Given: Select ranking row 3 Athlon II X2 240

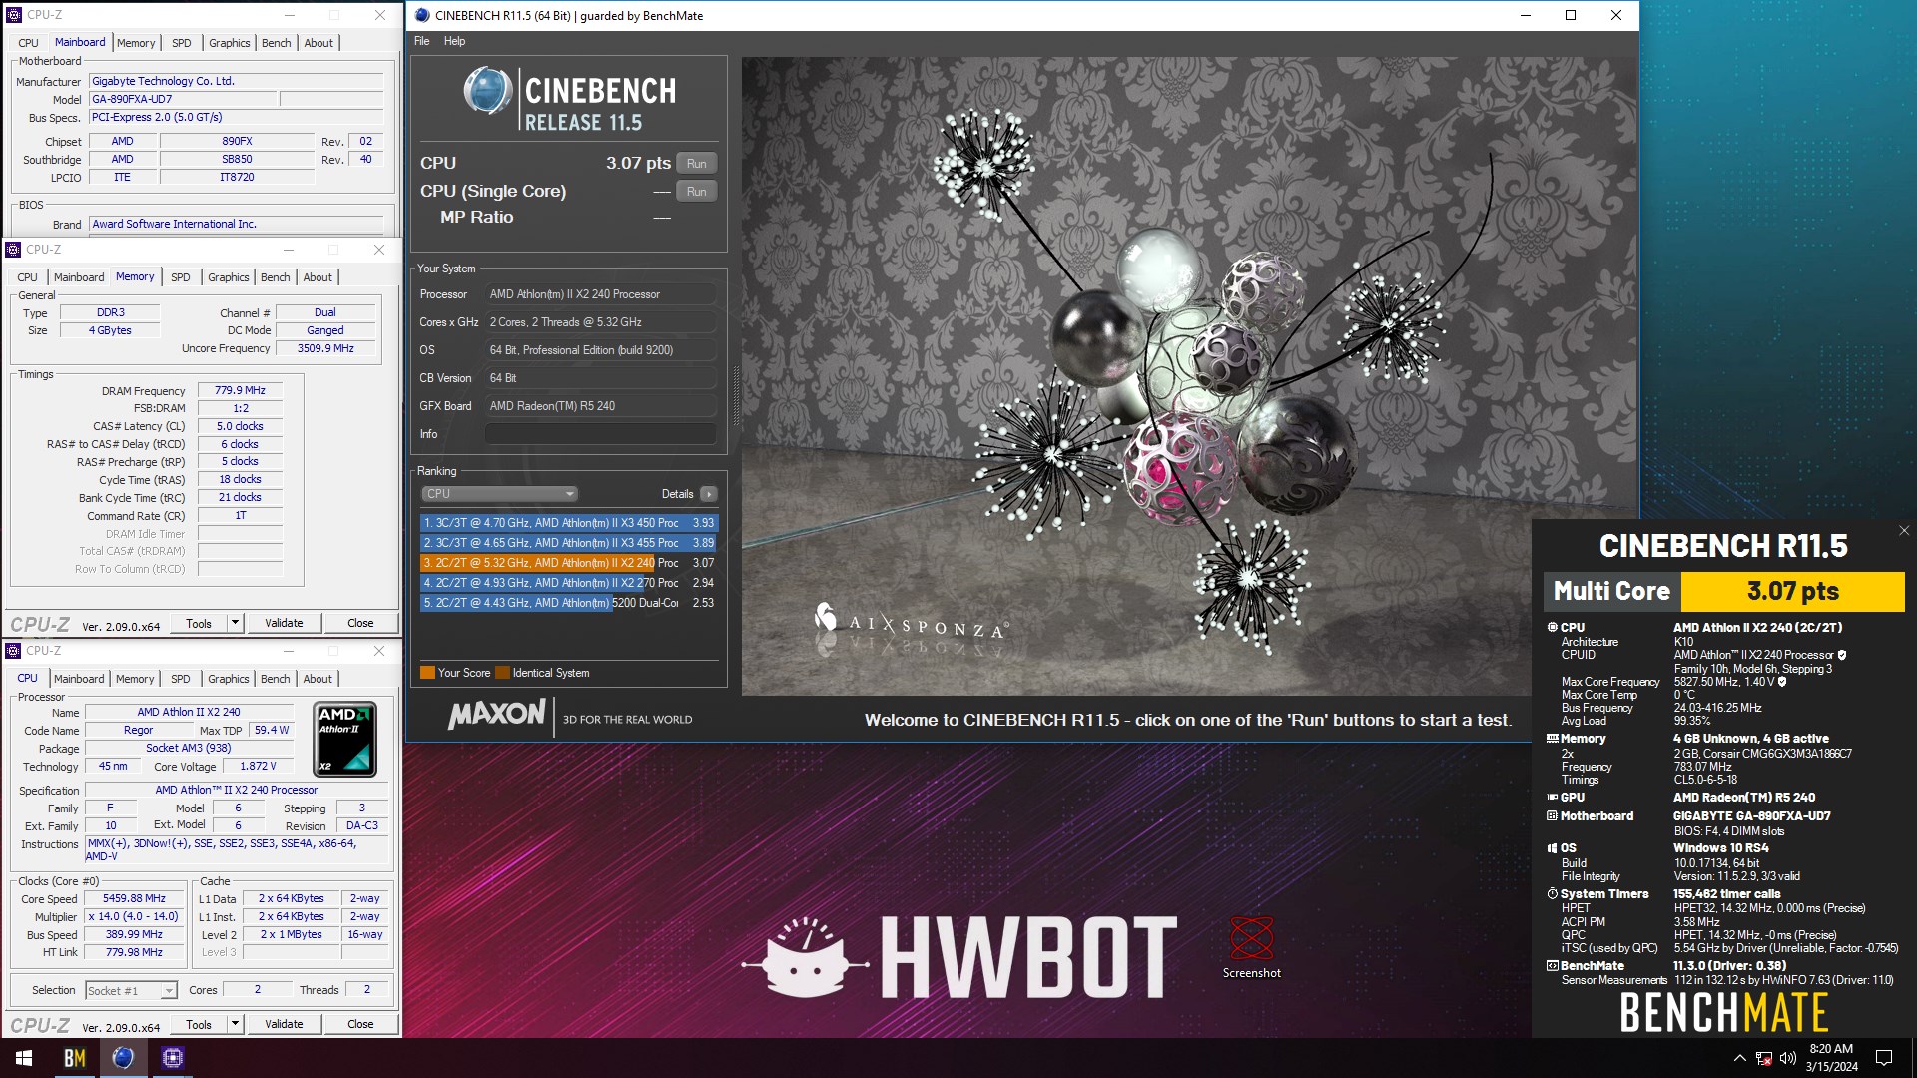Looking at the screenshot, I should point(568,563).
